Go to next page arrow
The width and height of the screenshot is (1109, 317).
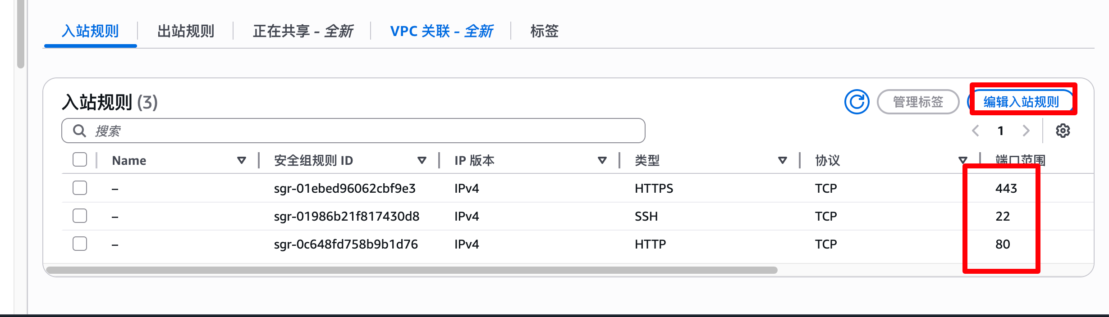coord(1026,131)
